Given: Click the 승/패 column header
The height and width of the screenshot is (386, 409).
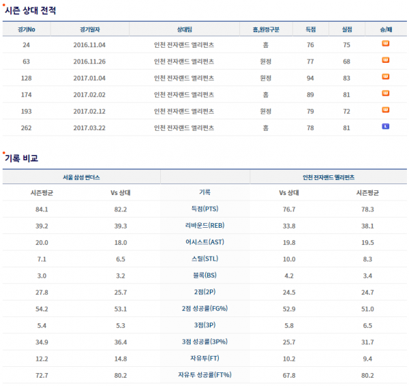Looking at the screenshot, I should (x=386, y=29).
